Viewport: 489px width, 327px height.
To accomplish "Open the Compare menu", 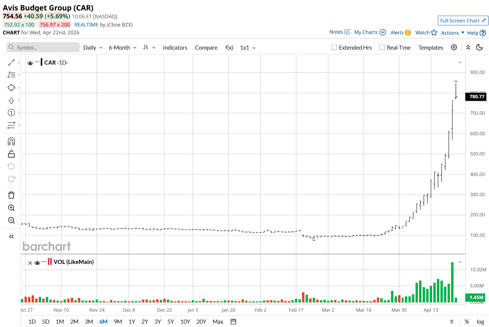I will point(206,47).
